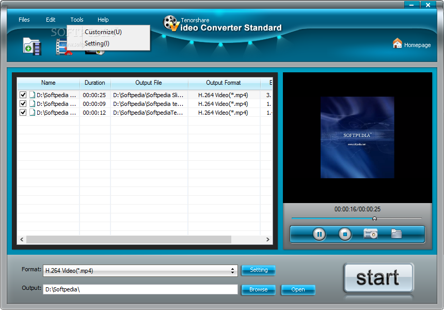
Task: Click H.264 Video(*.mp4) format in first row
Action: point(223,95)
